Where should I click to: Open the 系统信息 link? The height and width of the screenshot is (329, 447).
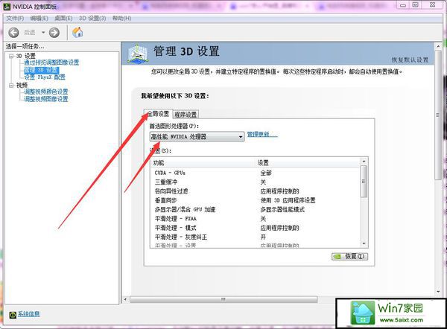pyautogui.click(x=29, y=314)
